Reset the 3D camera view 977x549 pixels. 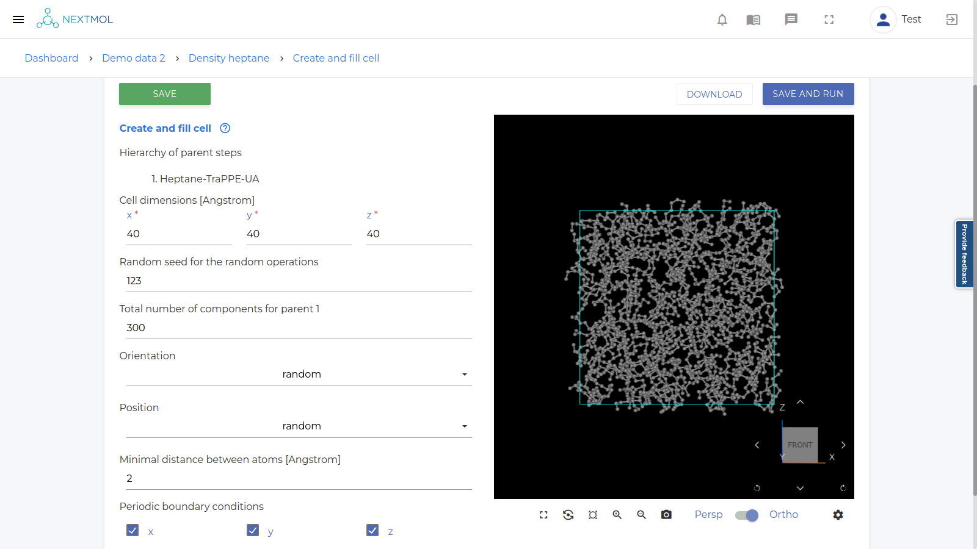coord(568,515)
